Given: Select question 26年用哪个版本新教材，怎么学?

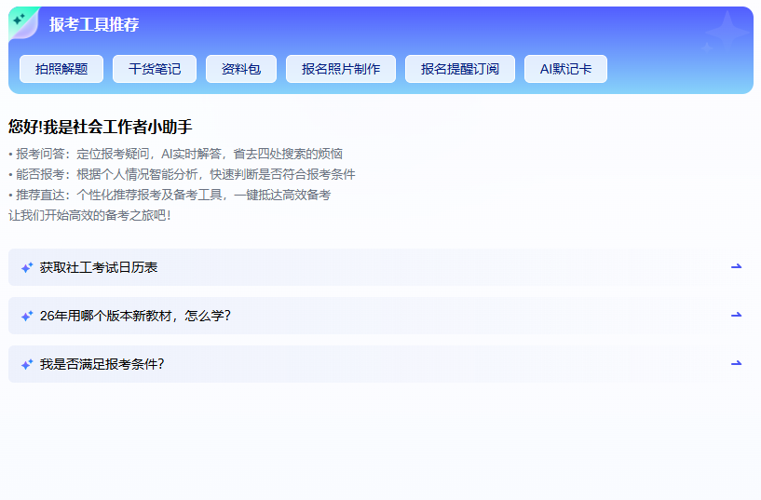Looking at the screenshot, I should click(x=135, y=317).
